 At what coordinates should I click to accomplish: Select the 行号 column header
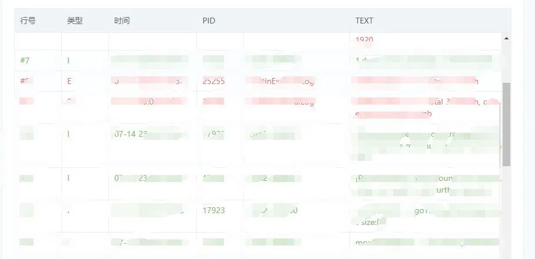click(28, 21)
